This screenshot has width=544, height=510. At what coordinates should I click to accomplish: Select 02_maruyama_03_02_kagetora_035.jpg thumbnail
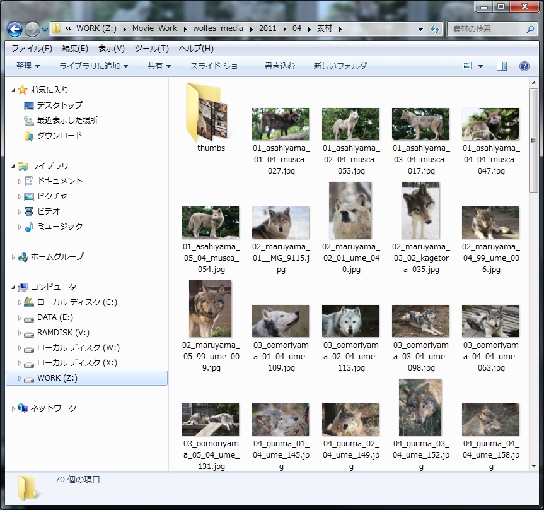pyautogui.click(x=420, y=210)
